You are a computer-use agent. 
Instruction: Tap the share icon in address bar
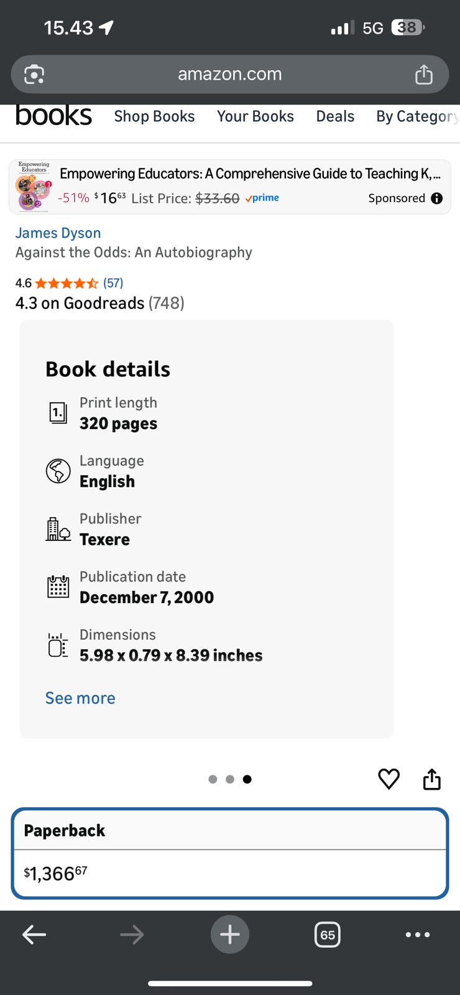(424, 75)
